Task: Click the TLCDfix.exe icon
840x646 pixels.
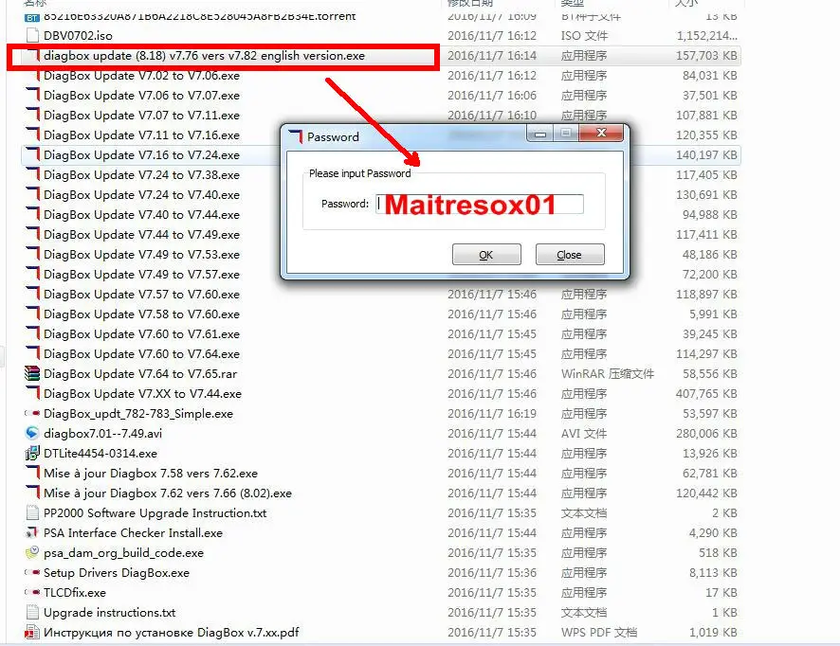Action: click(32, 592)
